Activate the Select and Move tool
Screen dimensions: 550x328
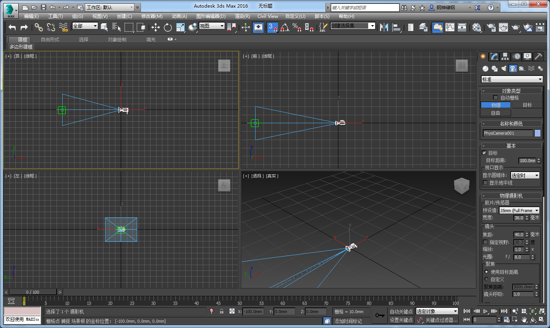155,27
